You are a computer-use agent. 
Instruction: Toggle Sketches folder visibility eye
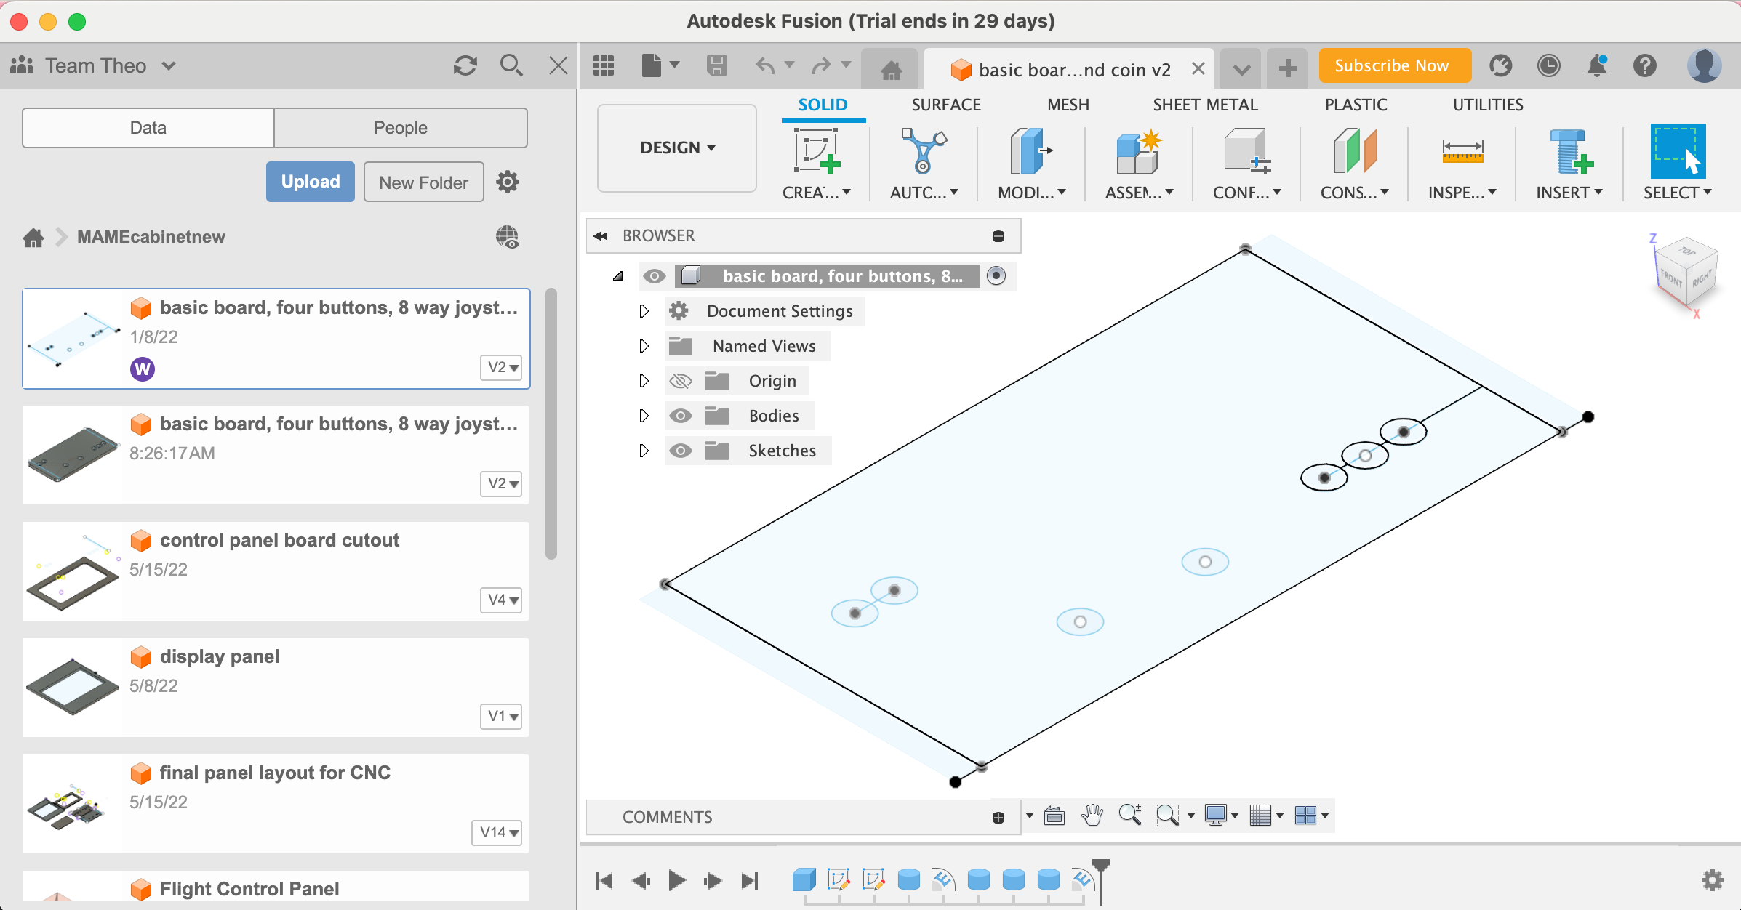681,451
